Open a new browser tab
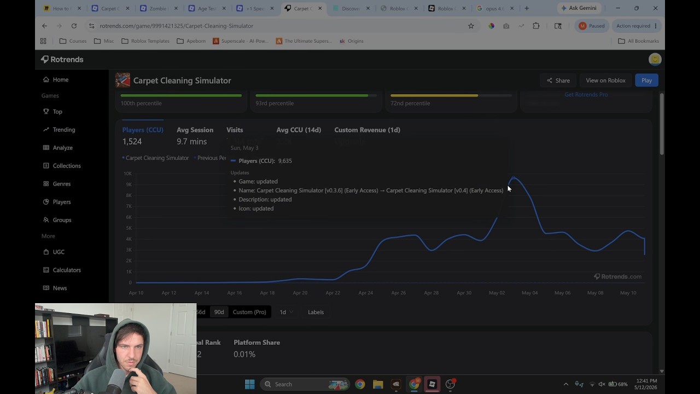Image resolution: width=700 pixels, height=394 pixels. tap(527, 8)
